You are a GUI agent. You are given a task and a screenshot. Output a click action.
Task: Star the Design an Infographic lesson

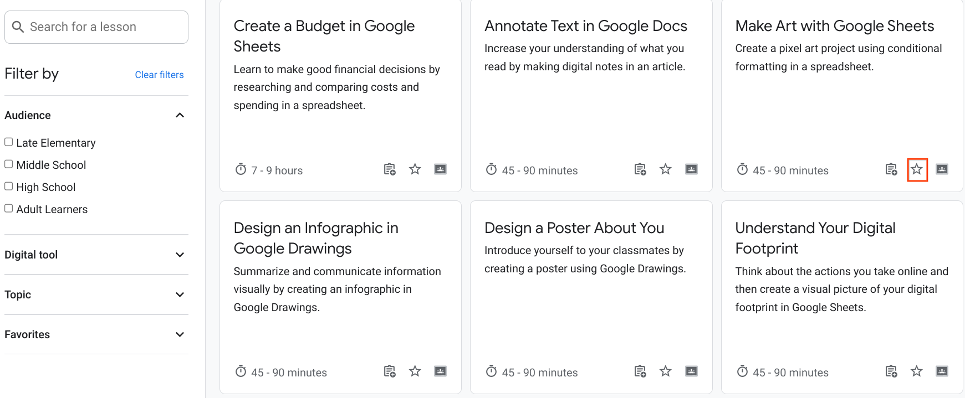click(415, 371)
